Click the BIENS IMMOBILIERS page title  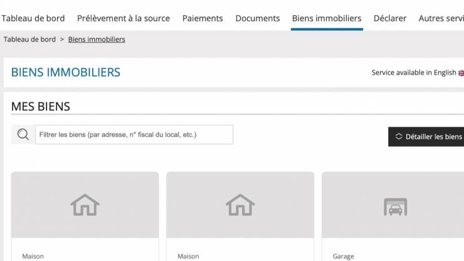coord(66,72)
